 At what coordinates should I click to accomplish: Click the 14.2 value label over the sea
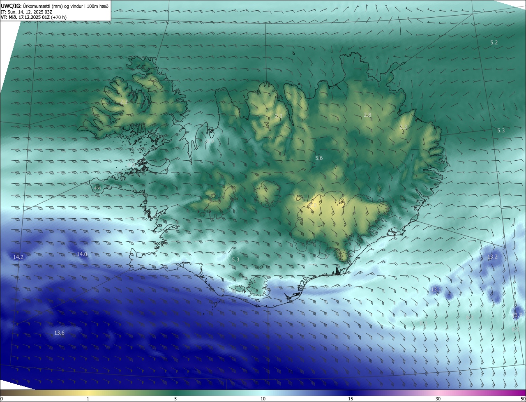coord(18,257)
